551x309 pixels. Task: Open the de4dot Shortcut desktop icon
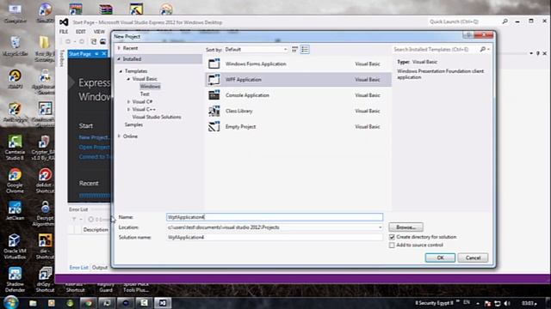[45, 181]
